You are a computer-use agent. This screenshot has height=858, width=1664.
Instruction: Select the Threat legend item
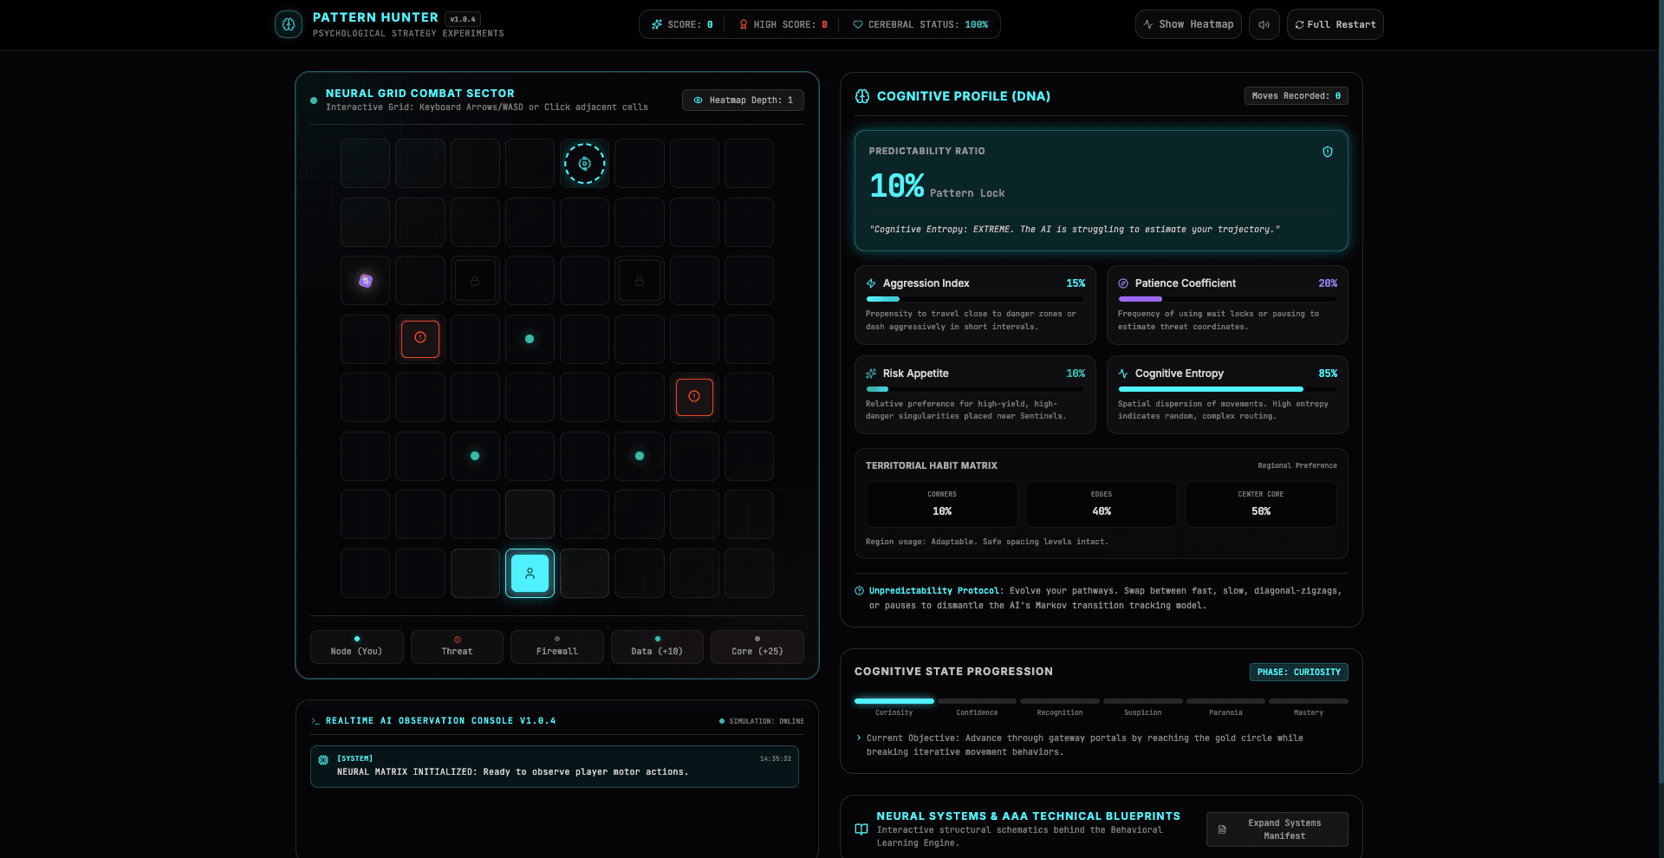[457, 647]
